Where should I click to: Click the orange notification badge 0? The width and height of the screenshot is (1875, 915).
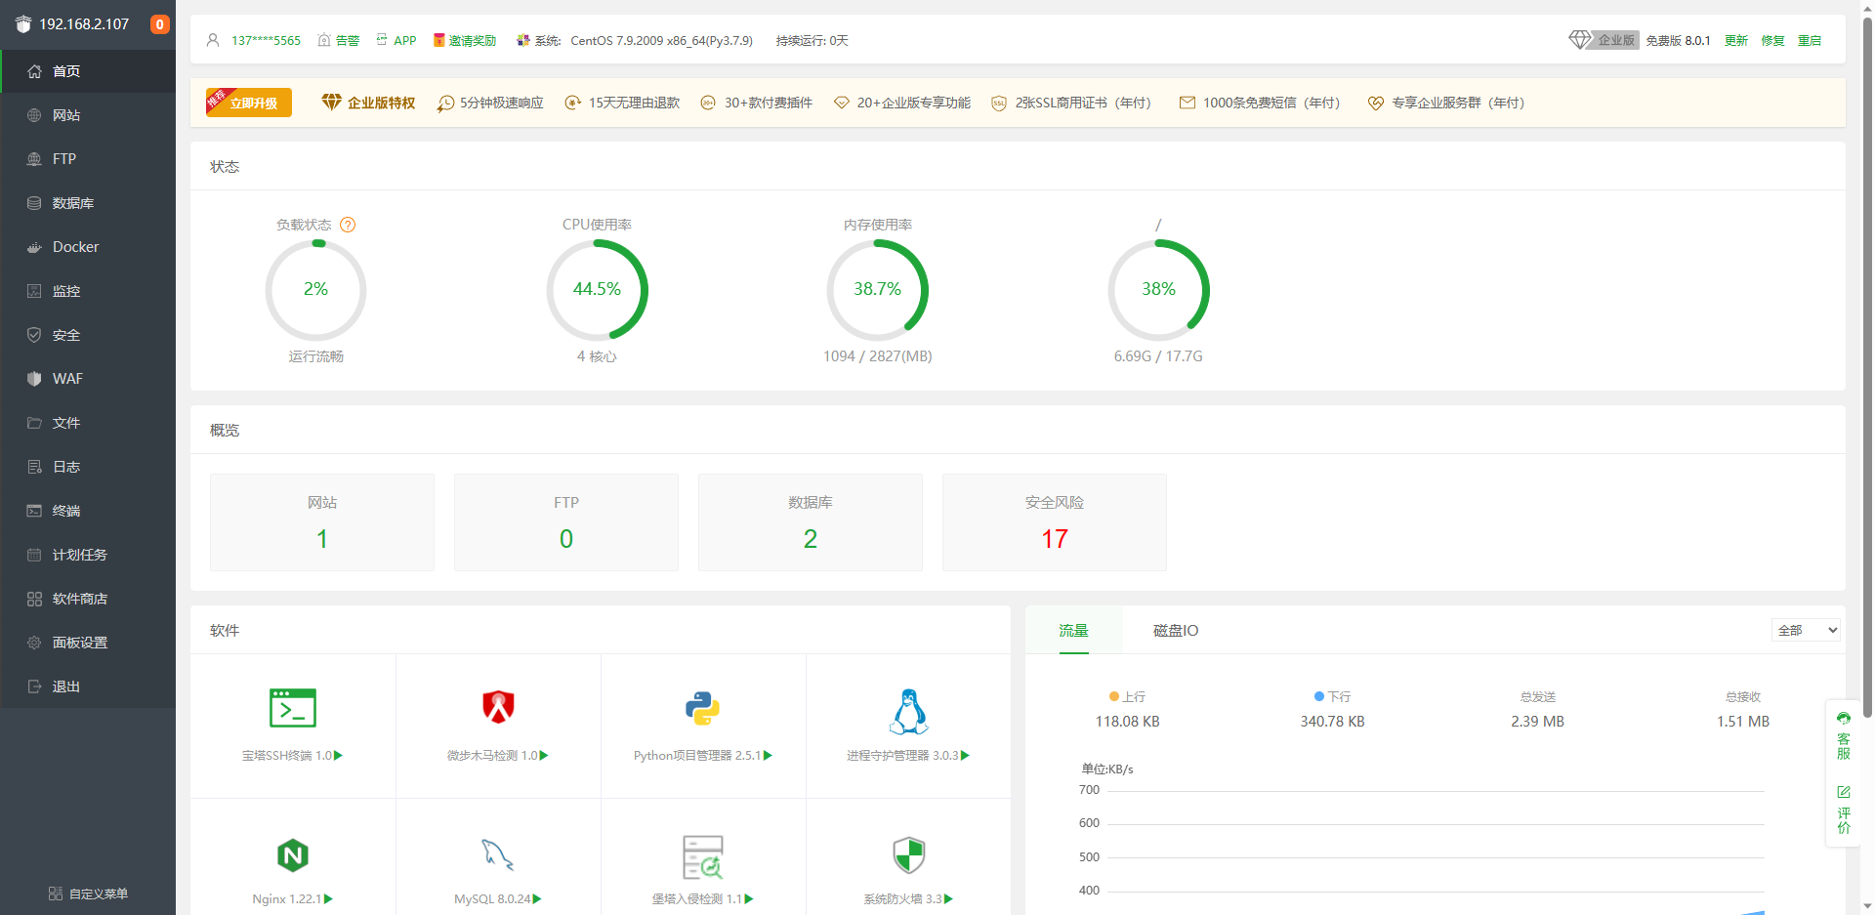click(159, 24)
